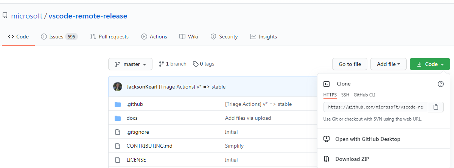The height and width of the screenshot is (168, 454).
Task: Open the Security tab
Action: coord(224,37)
